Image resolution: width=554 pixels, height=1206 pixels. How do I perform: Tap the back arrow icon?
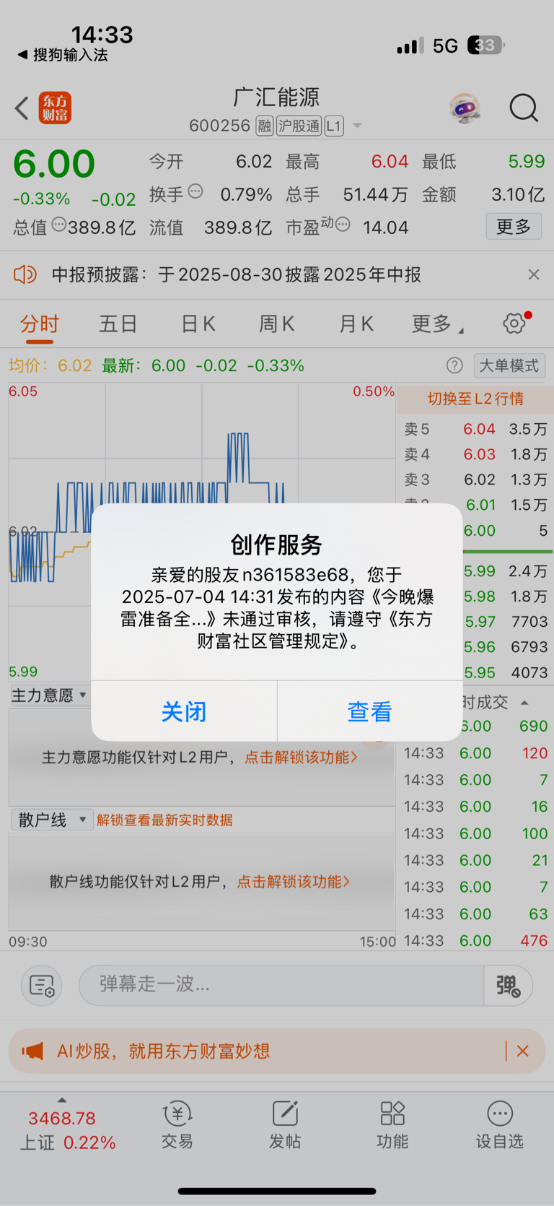point(22,108)
